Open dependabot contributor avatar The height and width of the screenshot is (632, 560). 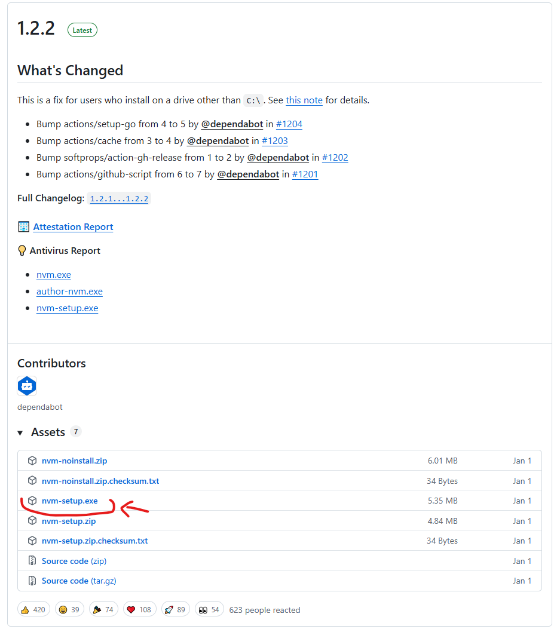27,386
